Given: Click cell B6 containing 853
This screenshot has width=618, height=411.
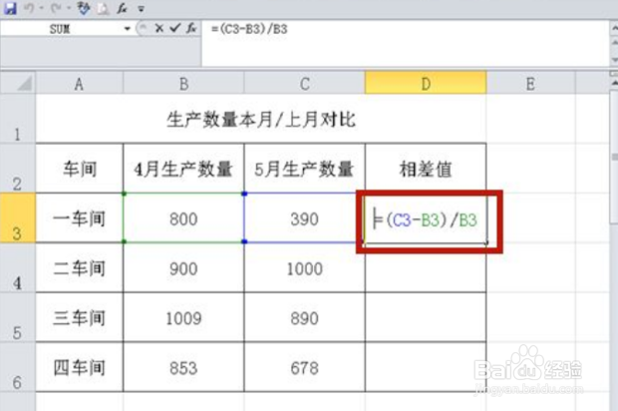Looking at the screenshot, I should [183, 367].
